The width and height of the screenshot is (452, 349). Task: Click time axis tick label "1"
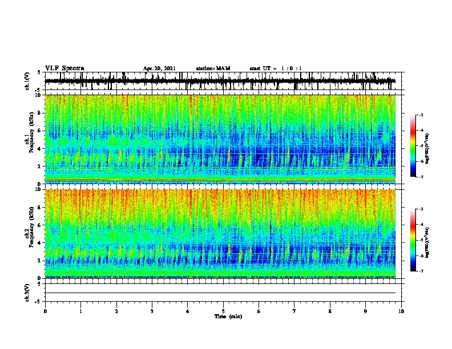pyautogui.click(x=80, y=311)
